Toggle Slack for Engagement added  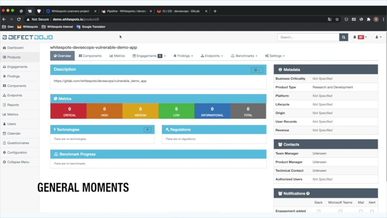(x=318, y=211)
